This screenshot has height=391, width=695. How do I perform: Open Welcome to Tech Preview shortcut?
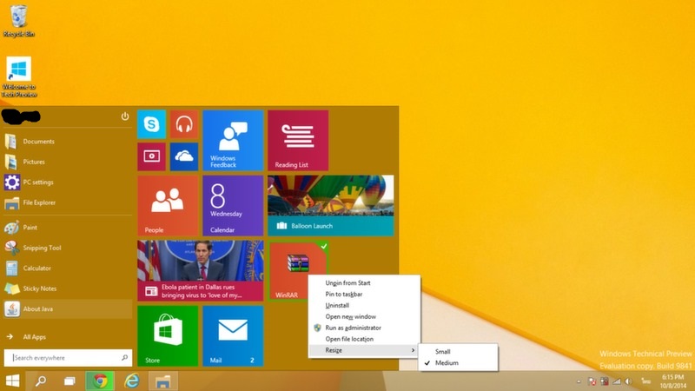pyautogui.click(x=18, y=77)
